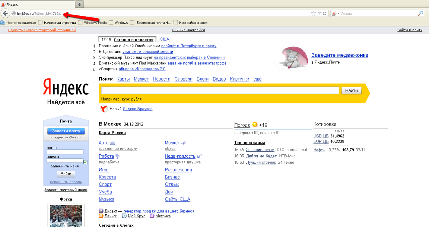Viewport: 429px width, 227px height.
Task: Click Сделать Яндекс стартовой страницей link
Action: click(42, 30)
